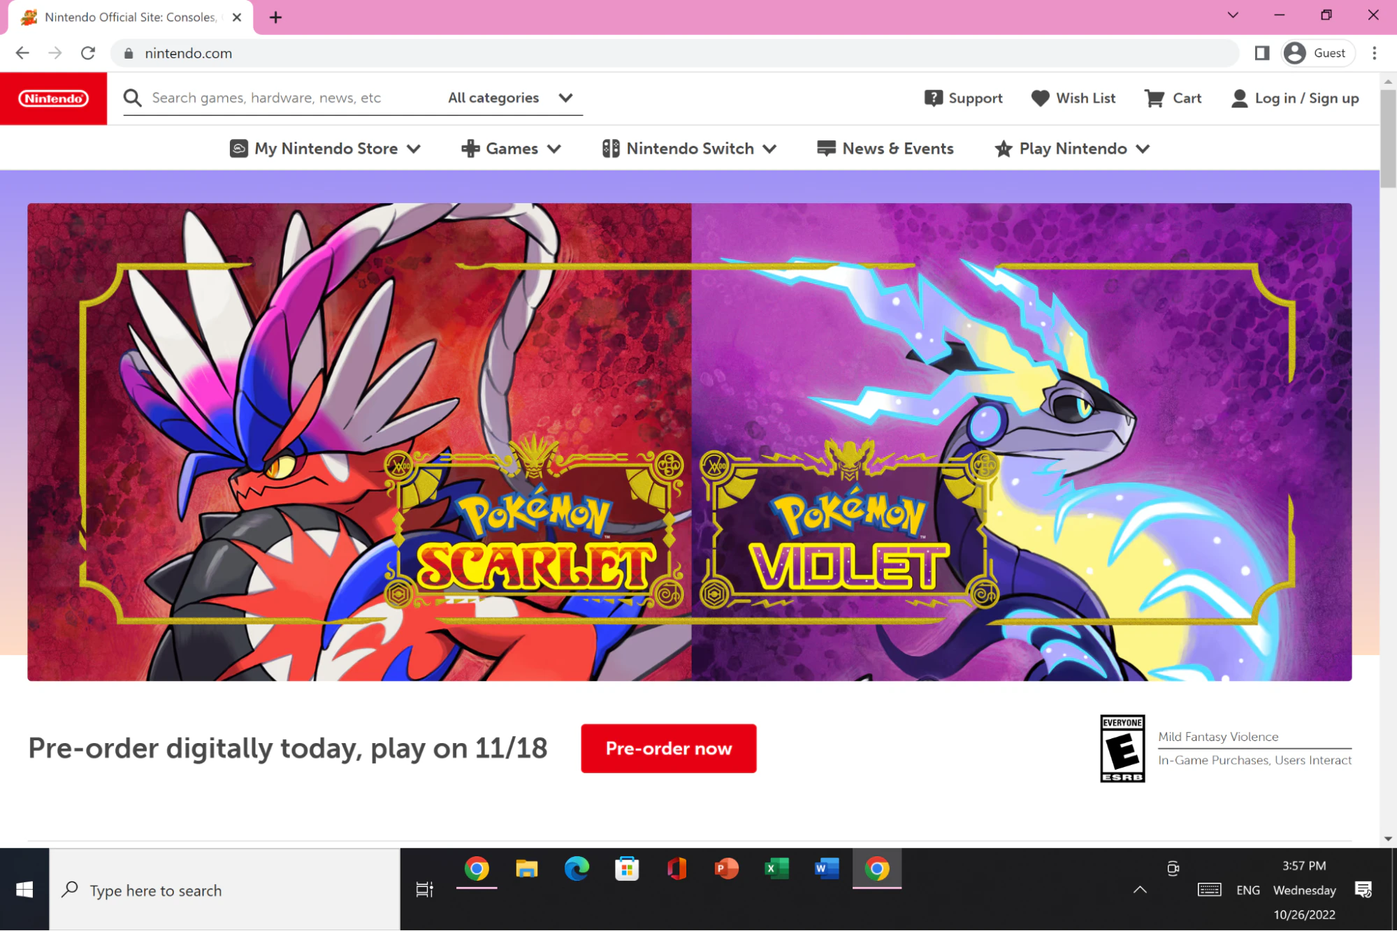Click the Play Nintendo star icon
Screen dimensions: 1397x931
coord(1003,149)
